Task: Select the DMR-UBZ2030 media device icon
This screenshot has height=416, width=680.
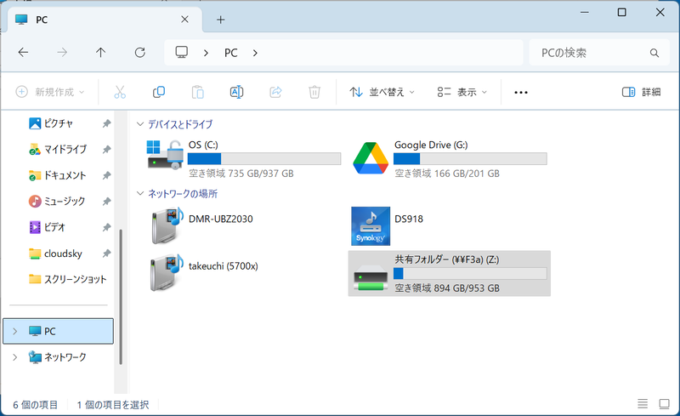Action: coord(167,225)
